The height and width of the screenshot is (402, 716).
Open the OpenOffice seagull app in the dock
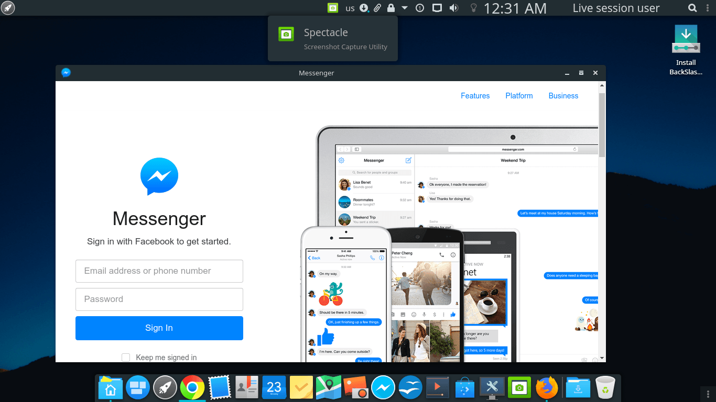tap(410, 388)
